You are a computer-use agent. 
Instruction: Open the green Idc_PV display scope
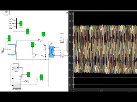[x=41, y=77]
